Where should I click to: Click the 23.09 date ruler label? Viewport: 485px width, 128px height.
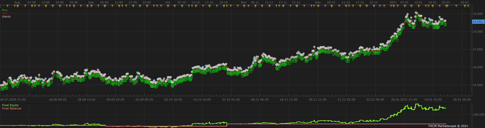tap(147, 2)
